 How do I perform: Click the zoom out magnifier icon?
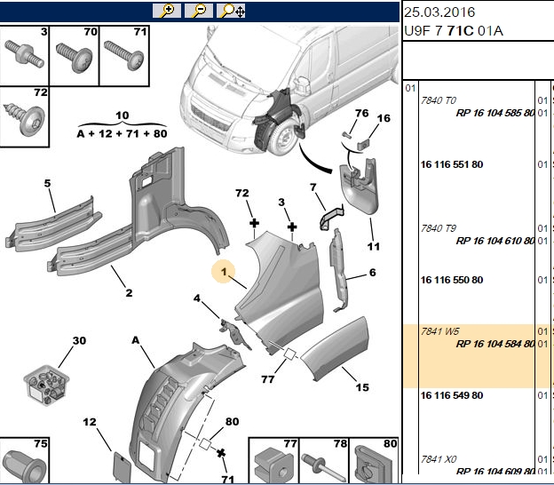click(x=199, y=11)
